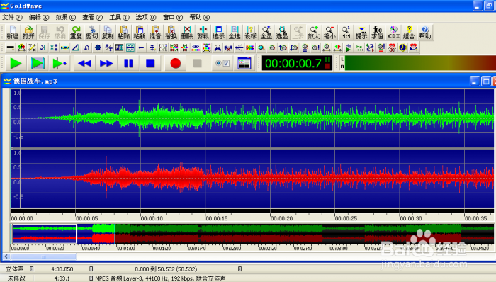
Task: Open the 编辑 menu
Action: pyautogui.click(x=39, y=18)
